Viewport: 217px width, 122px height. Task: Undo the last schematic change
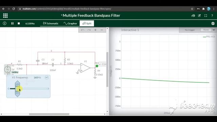pos(82,30)
